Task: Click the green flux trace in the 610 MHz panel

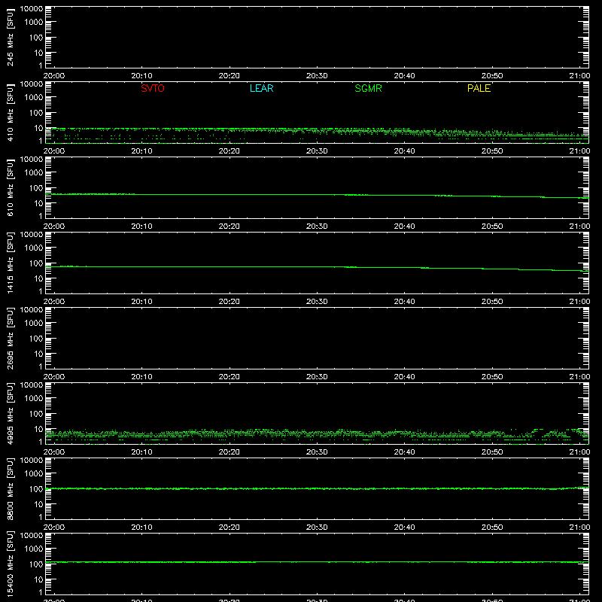Action: 317,195
